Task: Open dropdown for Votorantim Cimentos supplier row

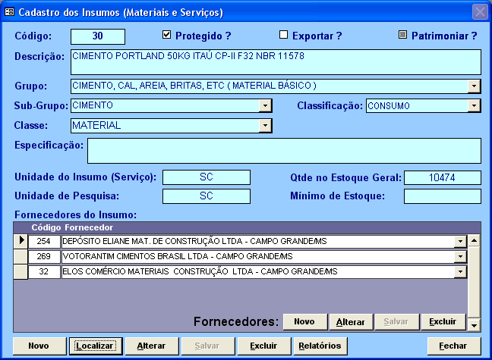Action: point(459,256)
